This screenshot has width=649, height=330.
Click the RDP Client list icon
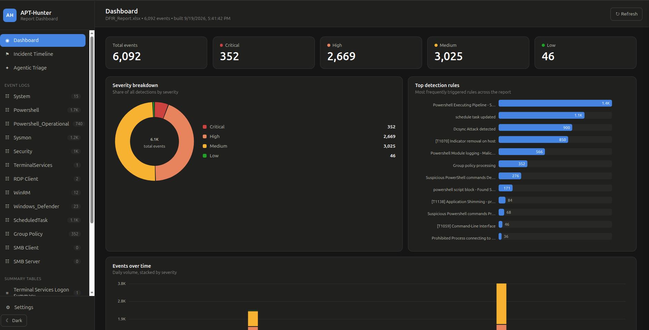coord(7,179)
